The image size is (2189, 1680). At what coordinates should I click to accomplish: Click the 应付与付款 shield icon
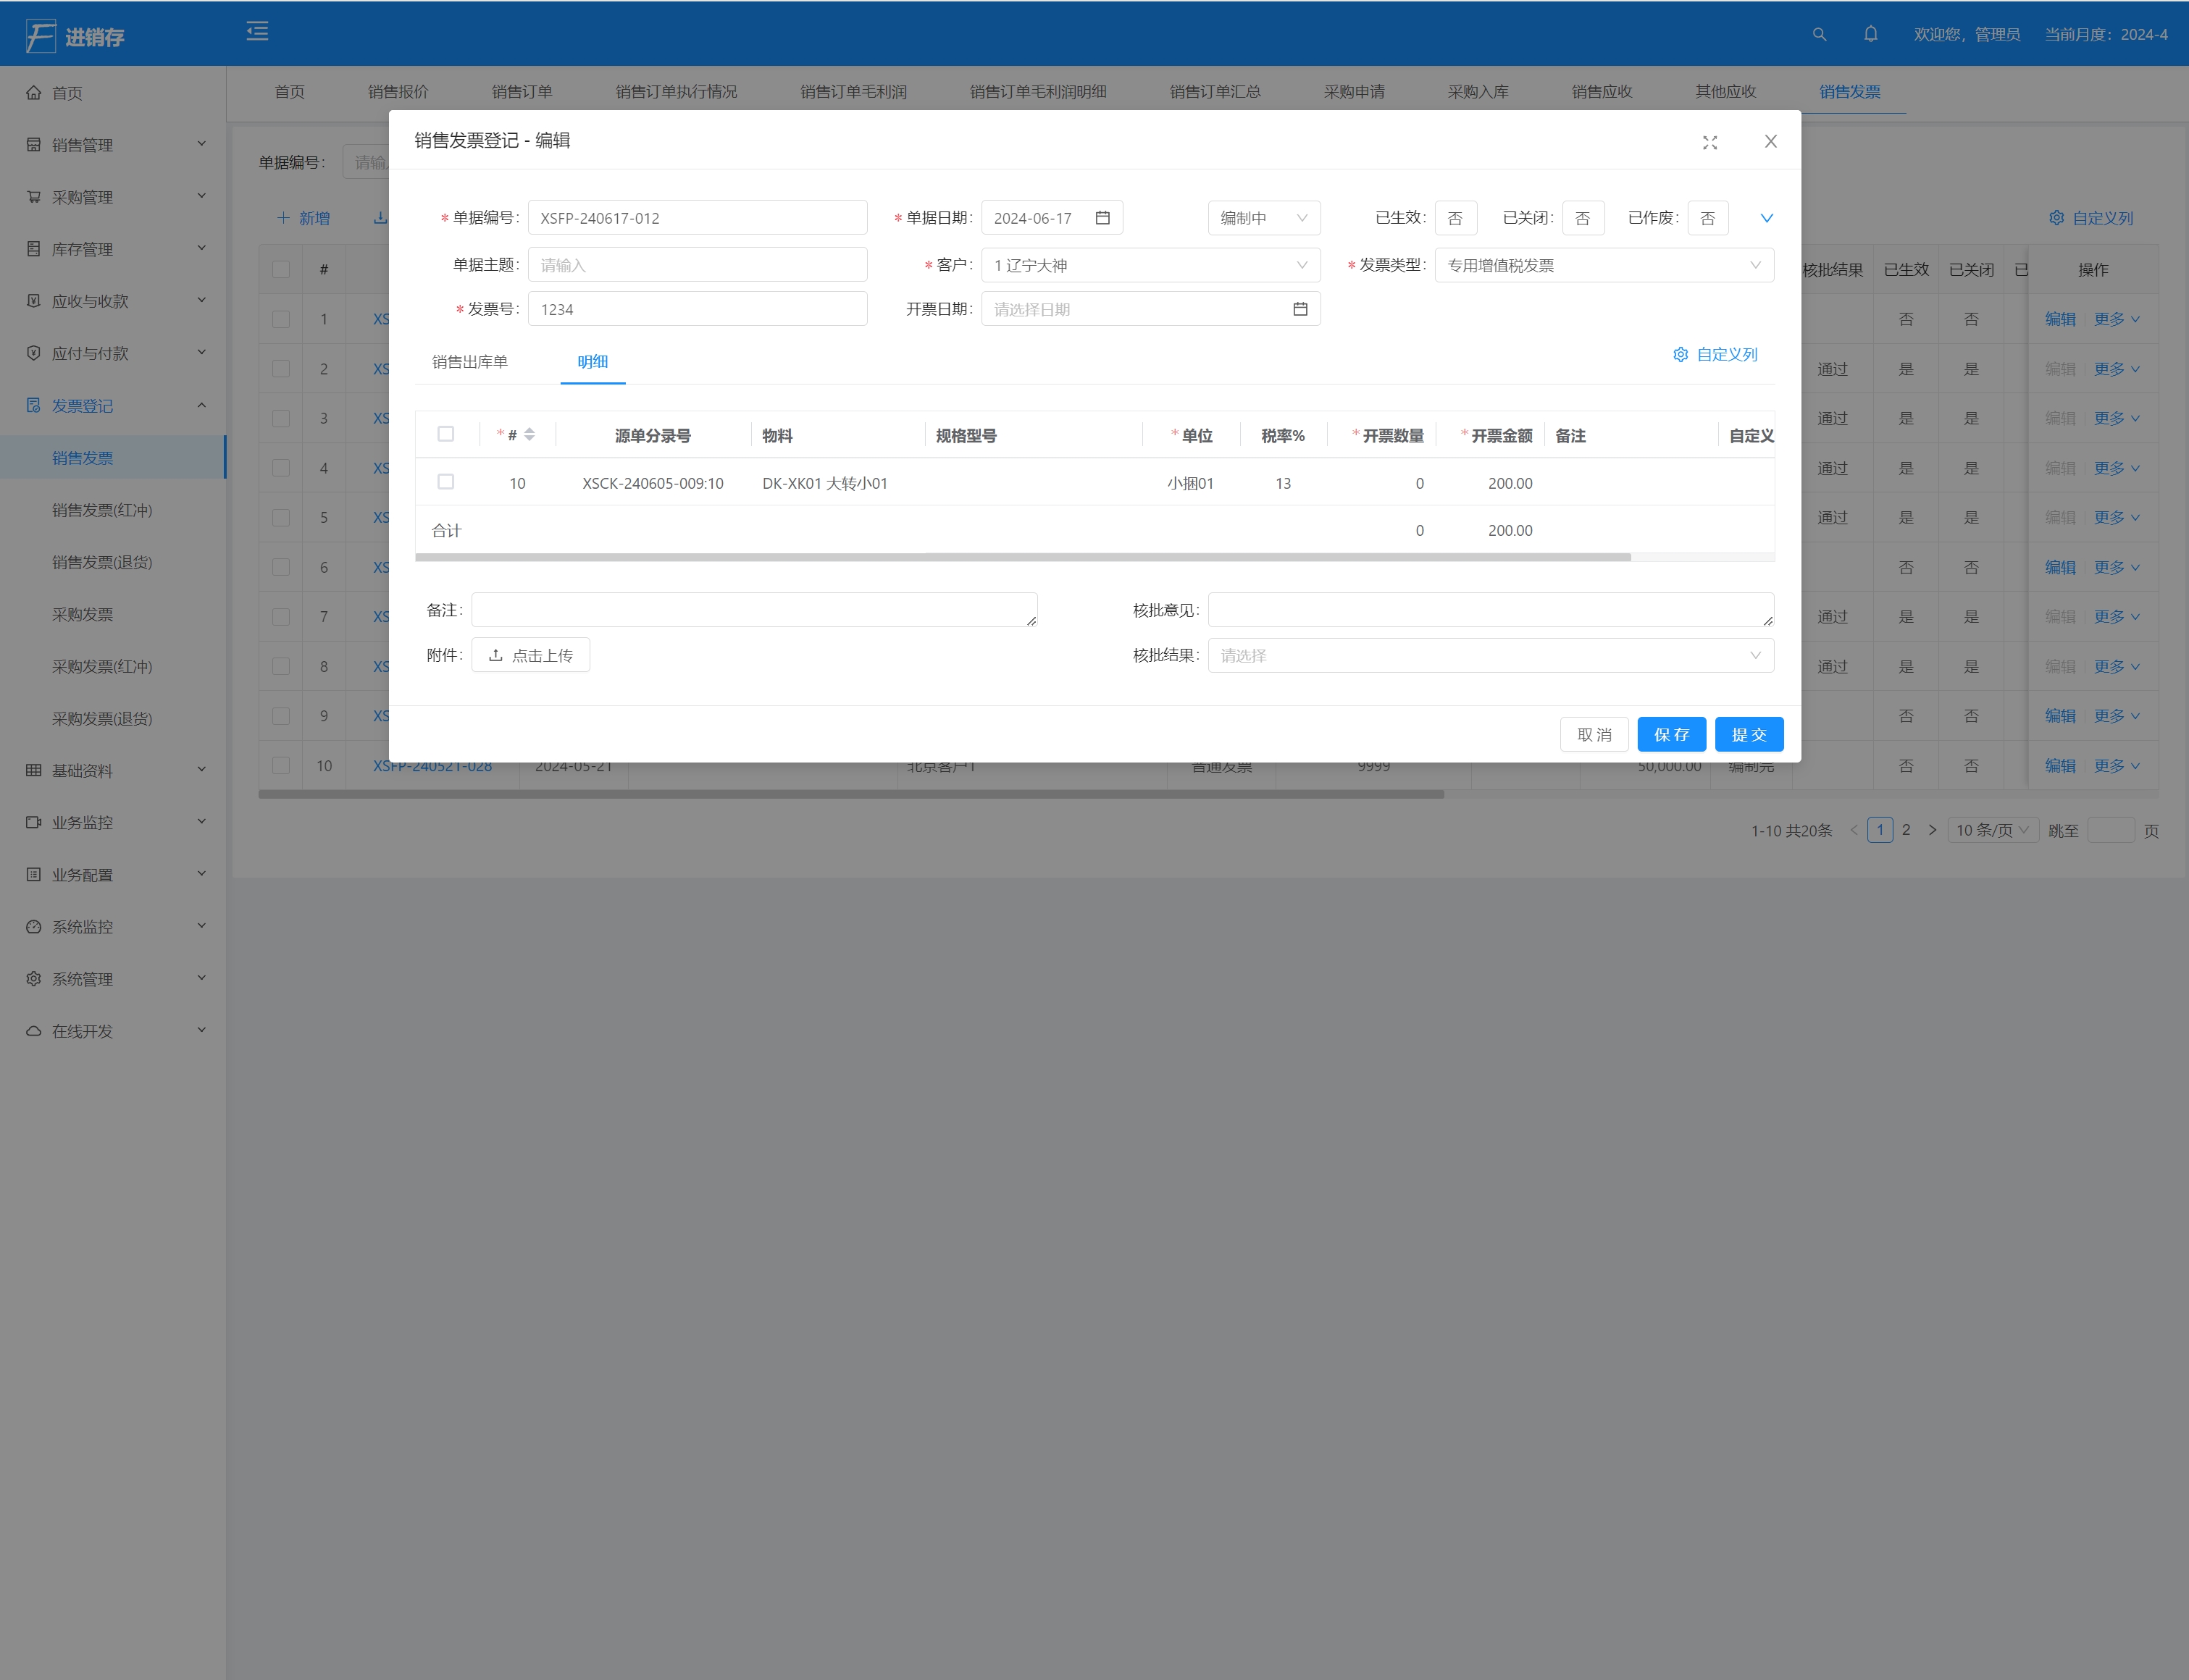pyautogui.click(x=33, y=352)
